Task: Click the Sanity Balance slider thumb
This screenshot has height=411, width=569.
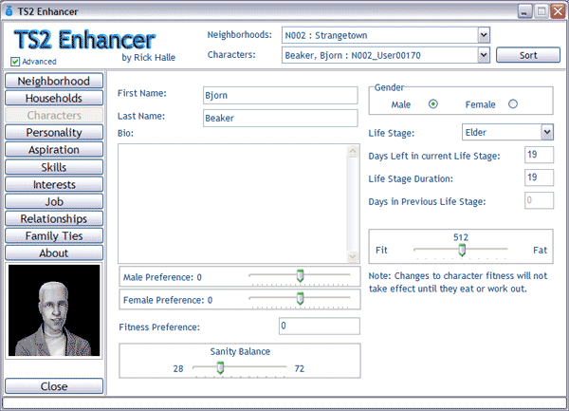Action: pos(220,367)
